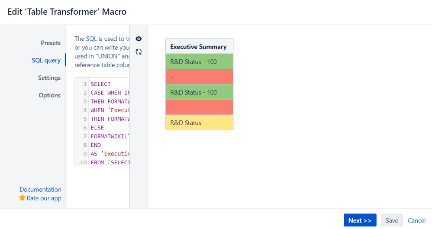Click the Cancel link
The width and height of the screenshot is (432, 229).
pyautogui.click(x=417, y=220)
